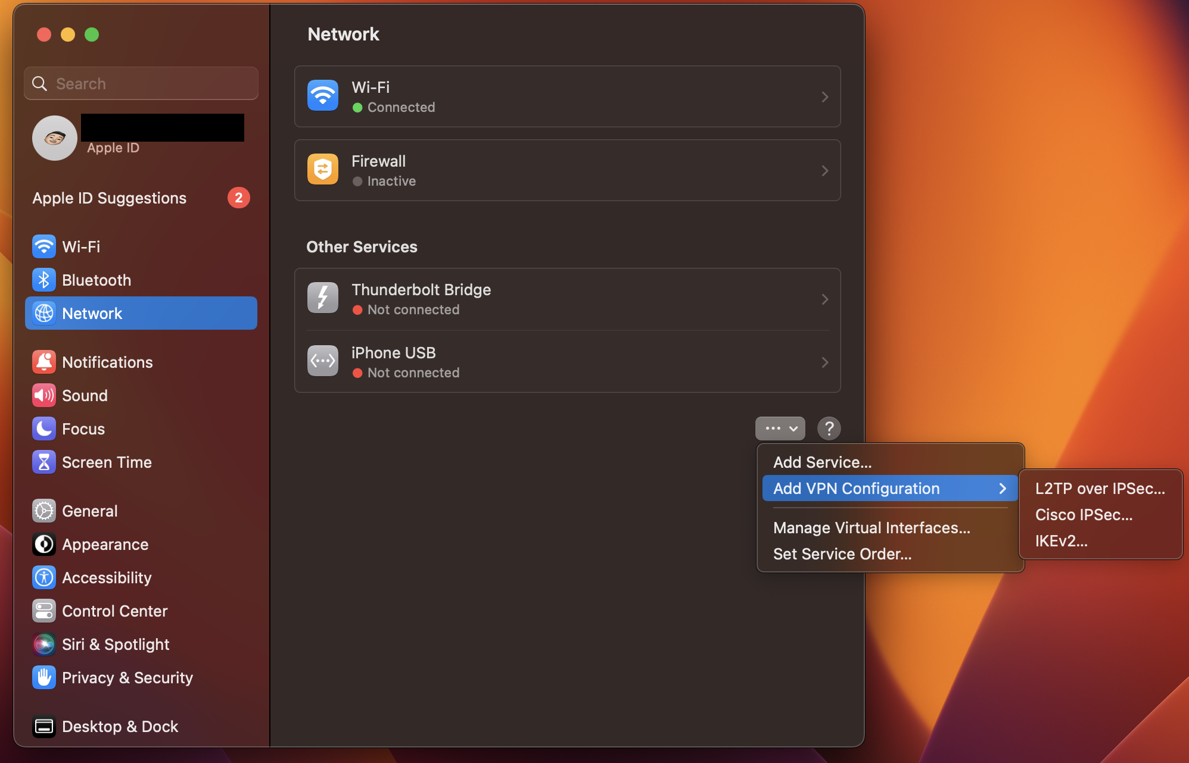Select IKEv2… VPN type
This screenshot has width=1189, height=763.
point(1100,540)
